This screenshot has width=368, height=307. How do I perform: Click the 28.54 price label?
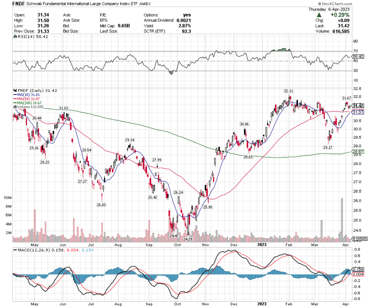[x=87, y=150]
